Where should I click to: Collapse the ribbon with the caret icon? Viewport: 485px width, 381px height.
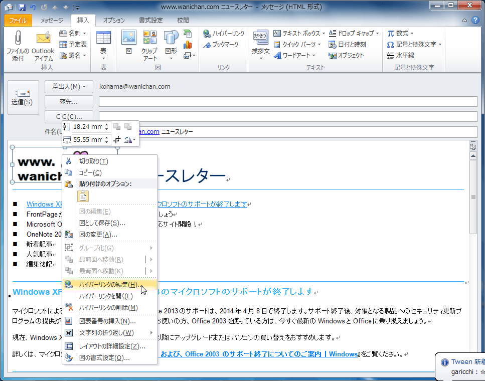tap(464, 21)
